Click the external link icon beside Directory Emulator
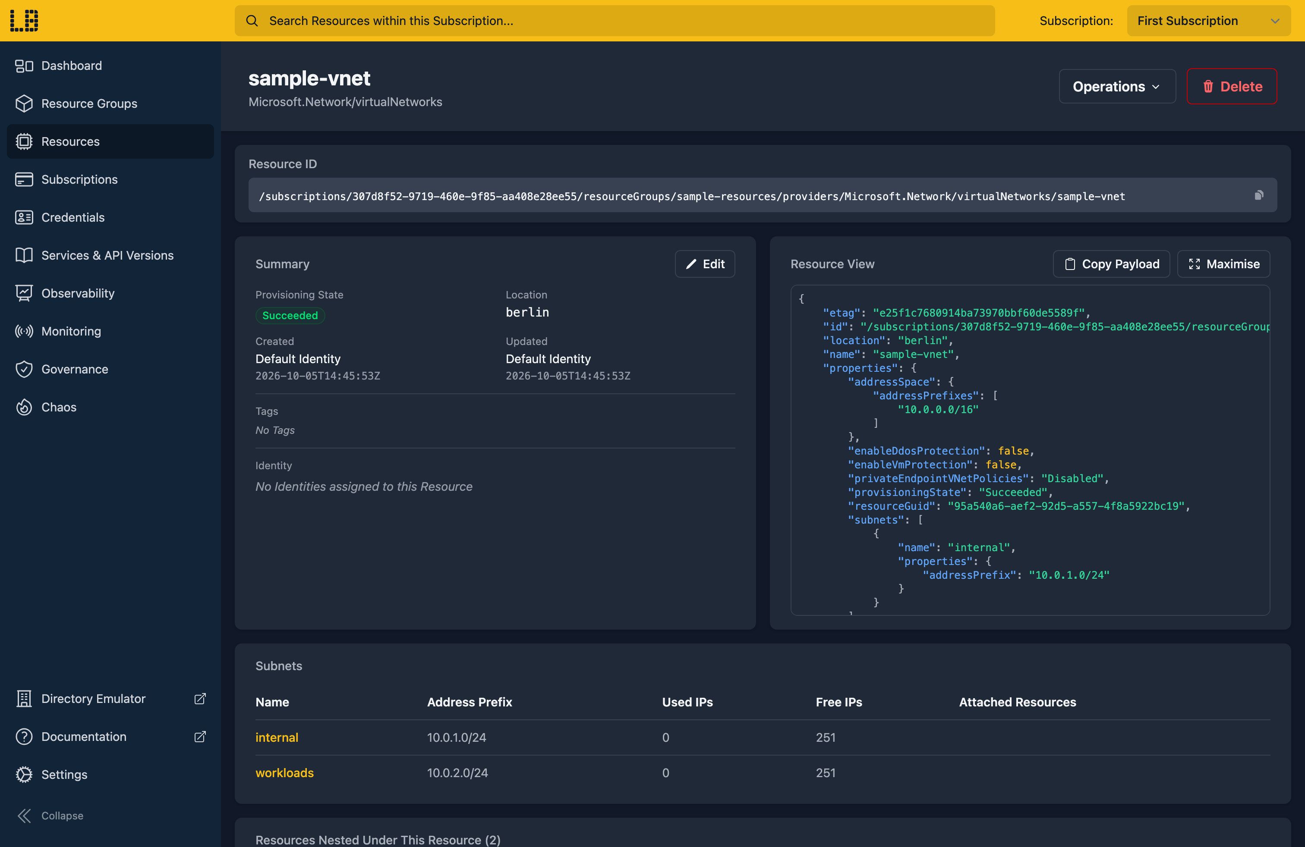This screenshot has height=847, width=1305. point(200,699)
